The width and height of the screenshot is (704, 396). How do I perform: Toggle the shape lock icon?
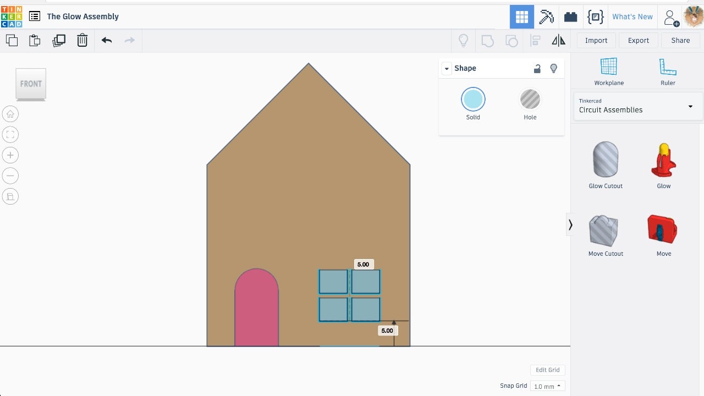tap(537, 68)
